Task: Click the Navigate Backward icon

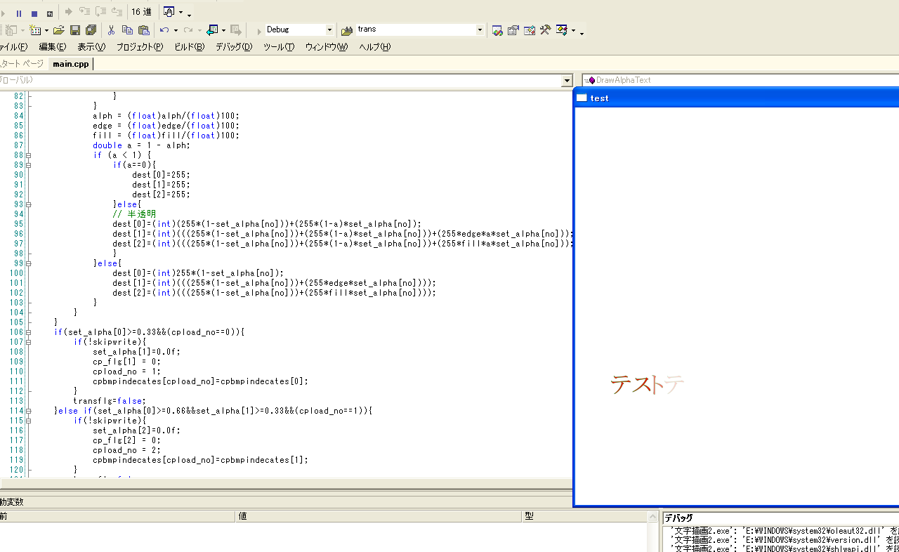Action: (x=212, y=30)
